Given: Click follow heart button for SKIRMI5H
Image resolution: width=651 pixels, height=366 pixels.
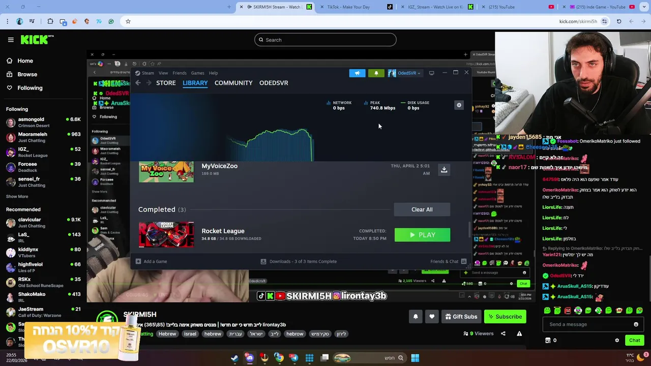Looking at the screenshot, I should coord(432,317).
